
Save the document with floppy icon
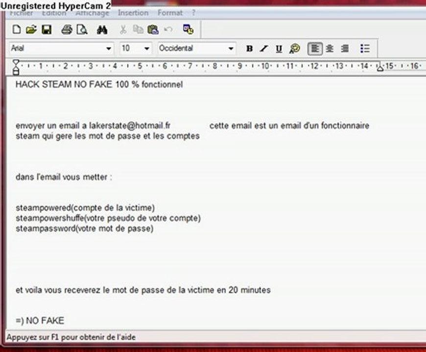pos(47,29)
